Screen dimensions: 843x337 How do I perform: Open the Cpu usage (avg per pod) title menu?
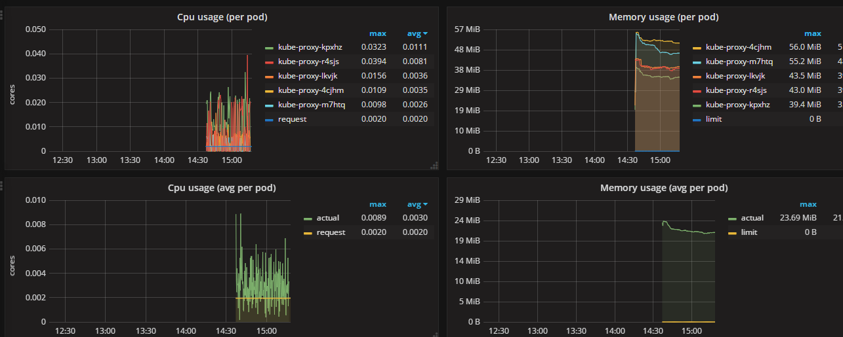[x=222, y=188]
